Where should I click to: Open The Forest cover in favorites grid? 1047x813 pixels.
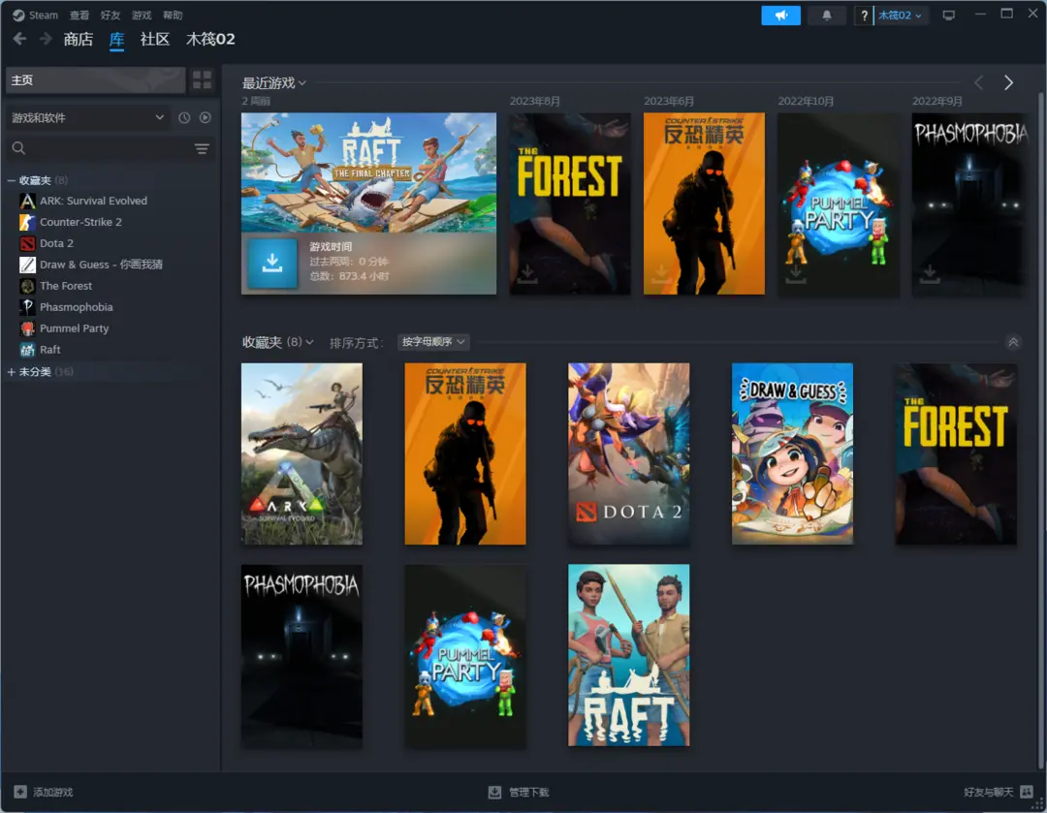956,453
